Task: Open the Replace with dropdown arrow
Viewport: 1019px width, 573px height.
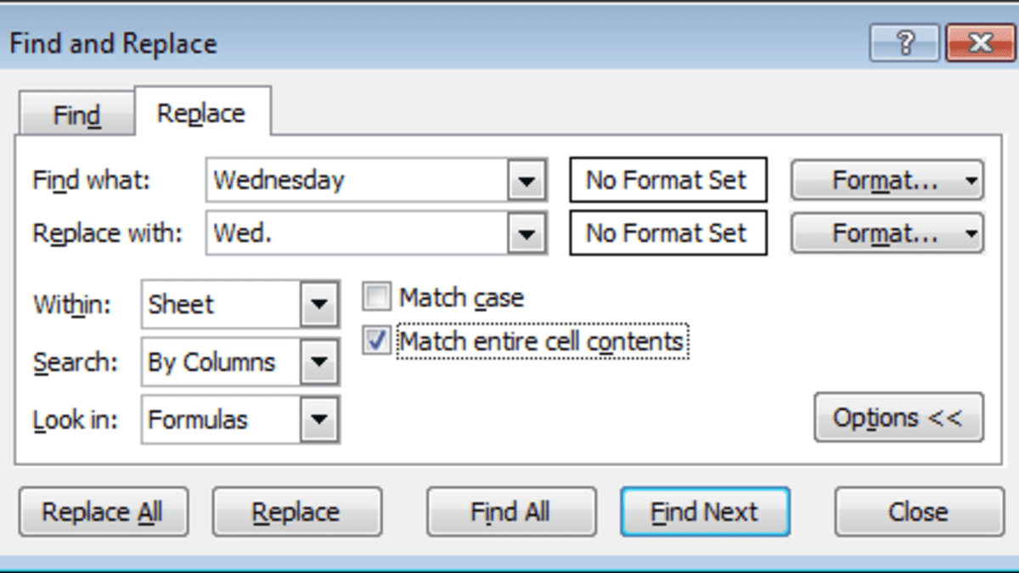Action: click(528, 233)
